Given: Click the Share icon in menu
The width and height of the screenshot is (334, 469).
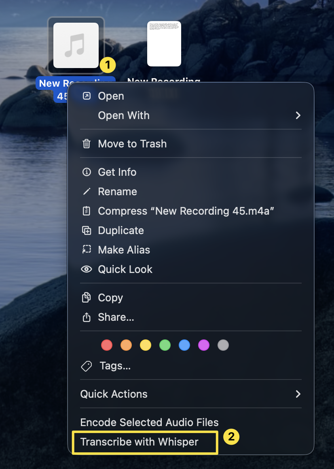Looking at the screenshot, I should [87, 317].
